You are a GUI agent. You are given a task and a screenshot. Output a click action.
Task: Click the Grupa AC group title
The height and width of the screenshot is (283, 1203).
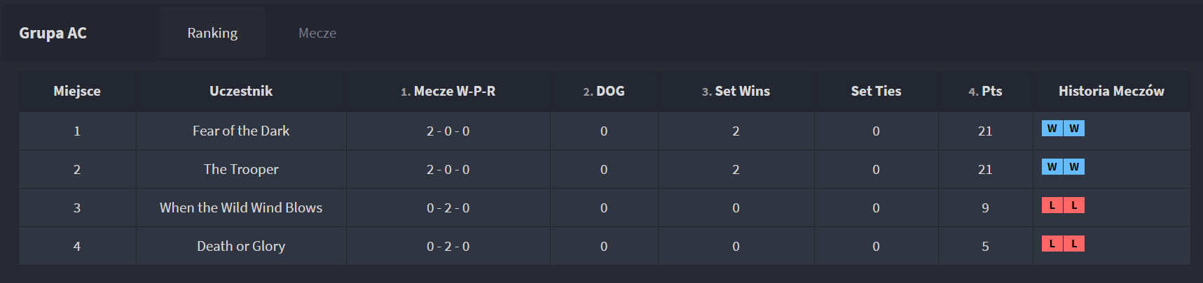[x=53, y=33]
